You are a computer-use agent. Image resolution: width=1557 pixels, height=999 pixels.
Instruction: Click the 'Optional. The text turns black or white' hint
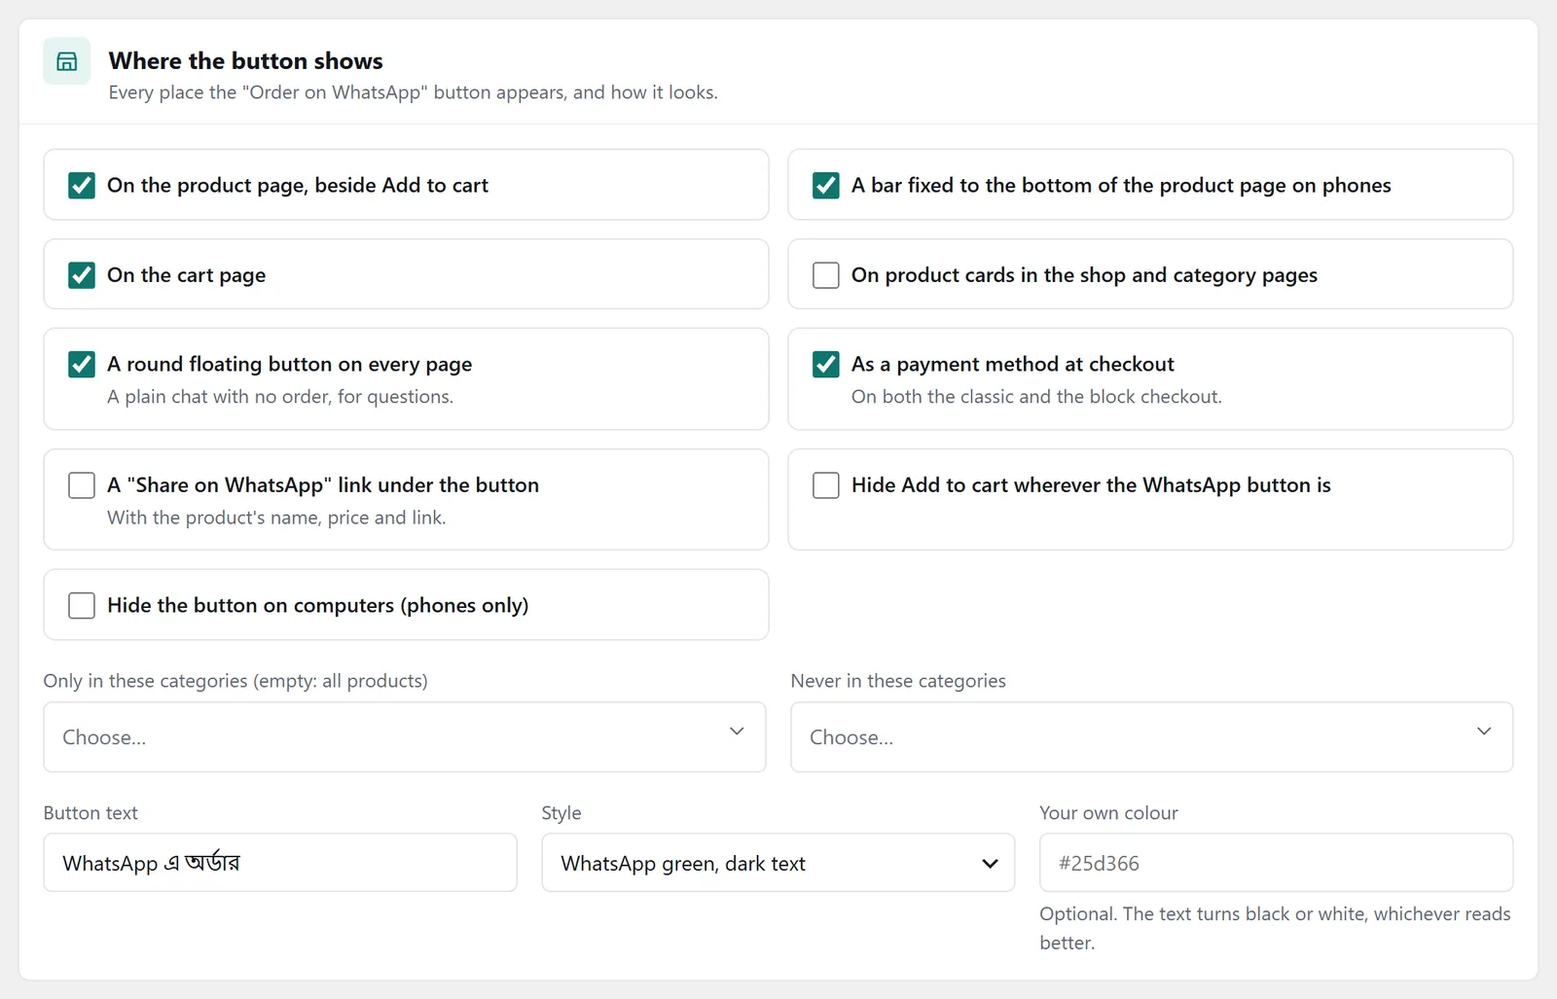1275,928
